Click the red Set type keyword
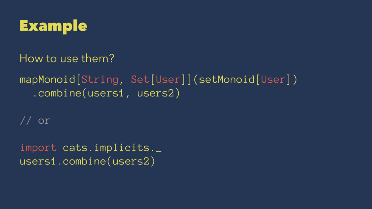 (x=140, y=79)
